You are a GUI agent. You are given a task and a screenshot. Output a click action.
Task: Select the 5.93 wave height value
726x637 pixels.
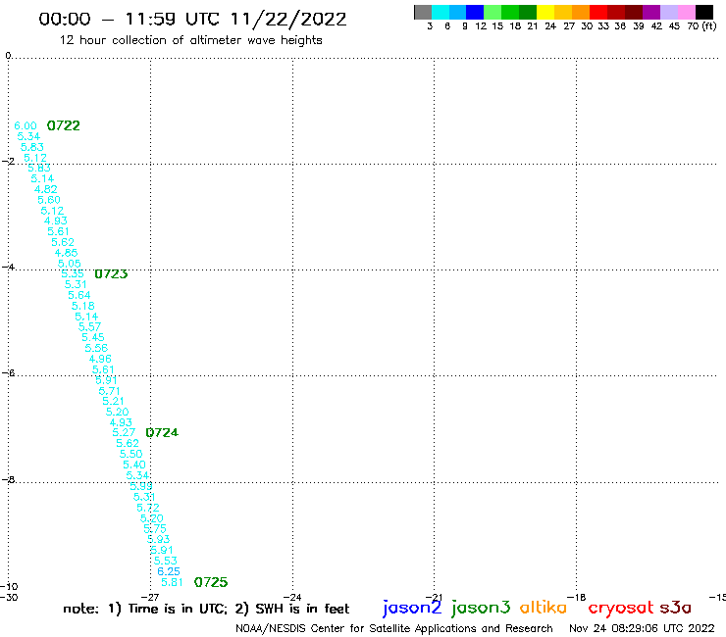[158, 539]
